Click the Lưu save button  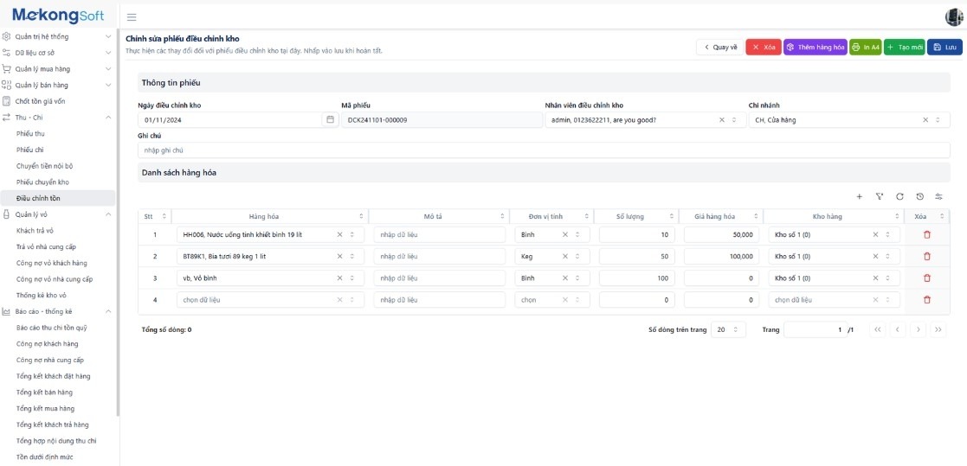point(944,47)
